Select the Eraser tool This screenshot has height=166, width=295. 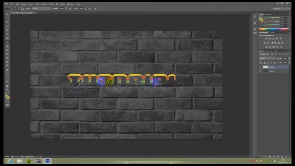pyautogui.click(x=7, y=54)
